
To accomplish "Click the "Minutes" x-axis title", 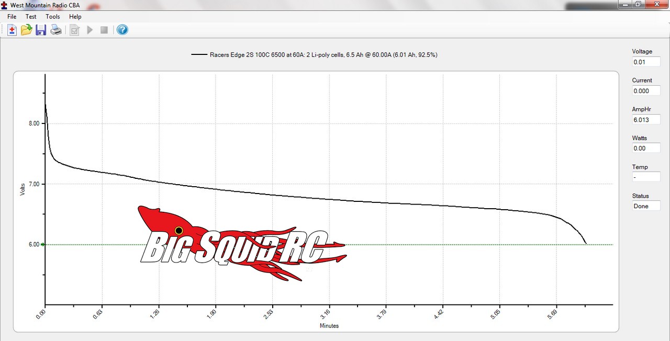I will coord(329,325).
